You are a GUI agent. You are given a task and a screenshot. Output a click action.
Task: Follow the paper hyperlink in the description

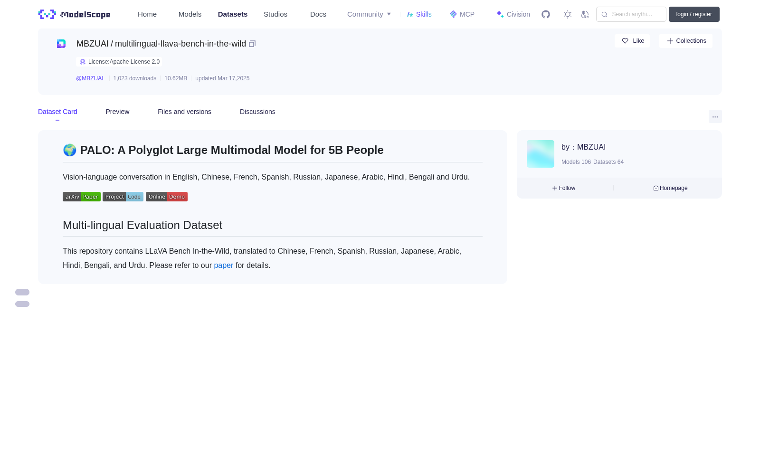click(x=224, y=265)
